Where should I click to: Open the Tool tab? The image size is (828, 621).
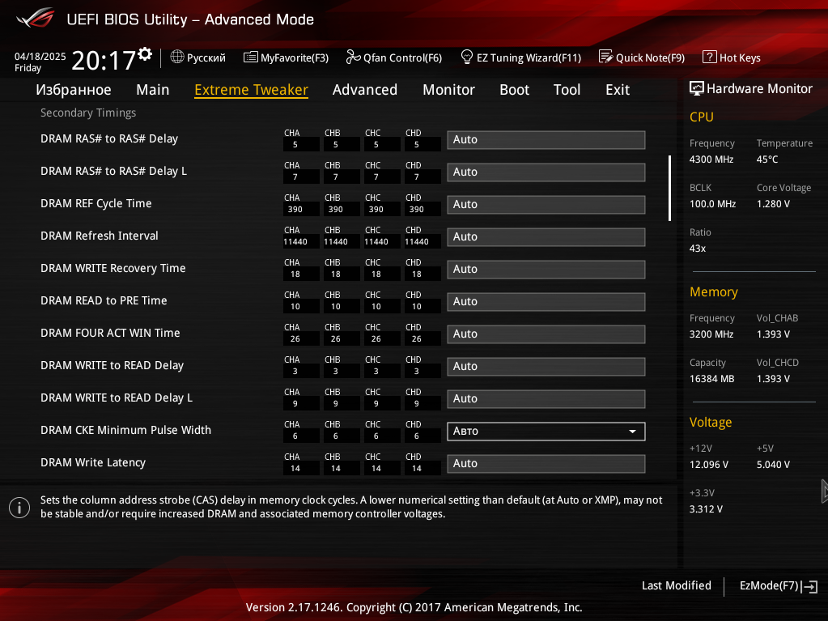[x=567, y=90]
